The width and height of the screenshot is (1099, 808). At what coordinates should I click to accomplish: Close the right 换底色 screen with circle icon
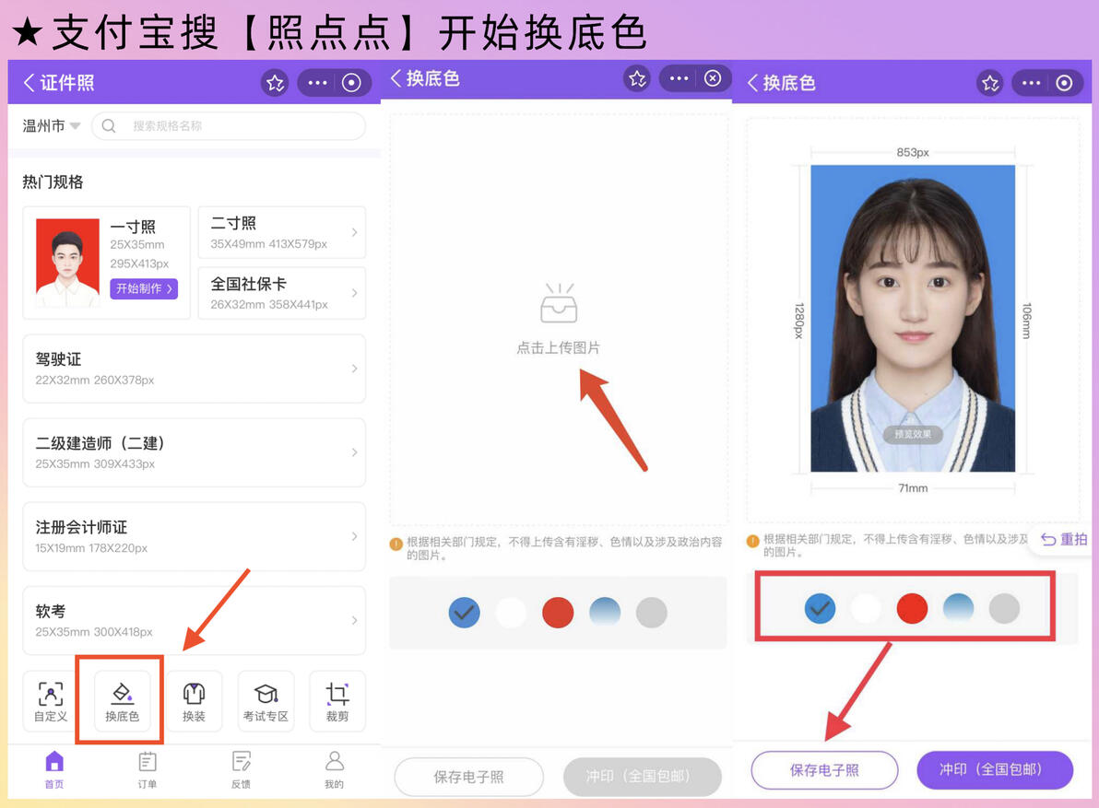[x=1064, y=83]
